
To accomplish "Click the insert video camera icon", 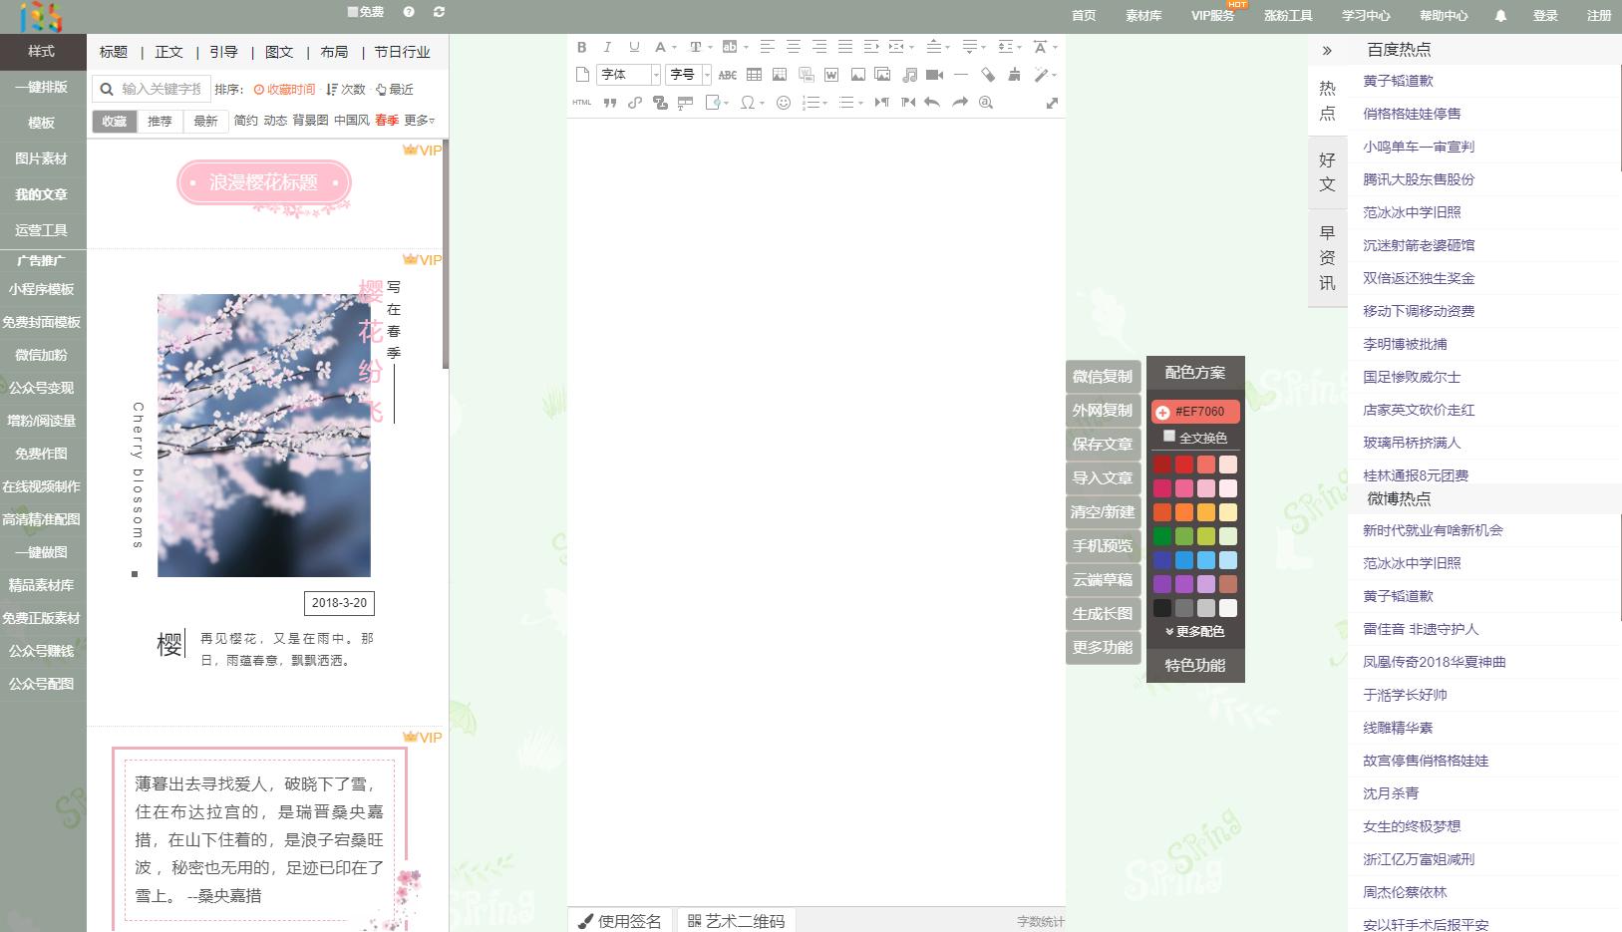I will pyautogui.click(x=934, y=75).
